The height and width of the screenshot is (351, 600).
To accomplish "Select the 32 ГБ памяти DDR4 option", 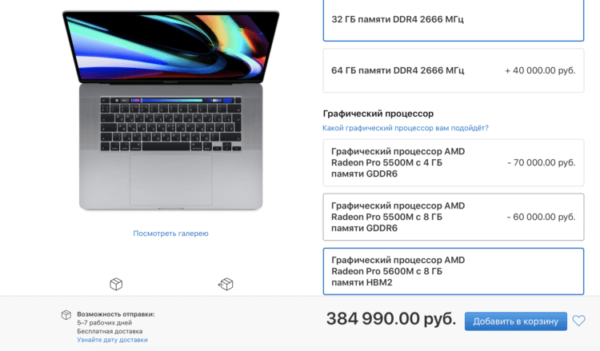I will [x=454, y=20].
